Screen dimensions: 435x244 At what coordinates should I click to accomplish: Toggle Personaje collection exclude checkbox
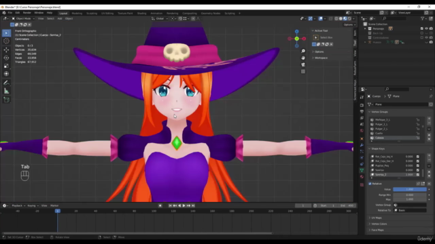point(422,28)
